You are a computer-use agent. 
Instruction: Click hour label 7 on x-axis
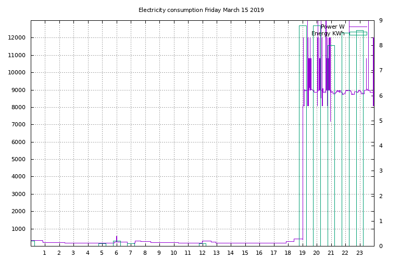click(130, 253)
